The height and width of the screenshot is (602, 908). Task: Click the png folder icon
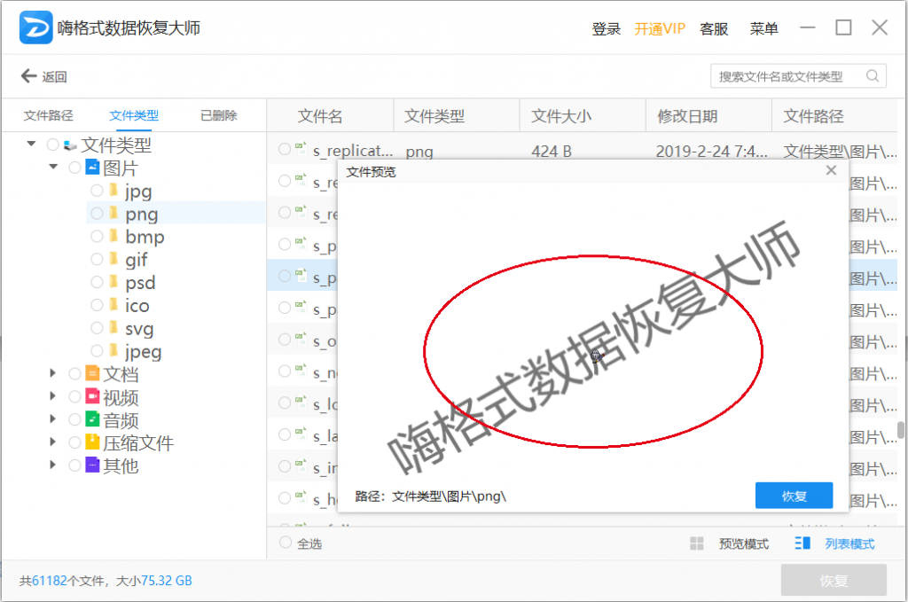coord(114,213)
